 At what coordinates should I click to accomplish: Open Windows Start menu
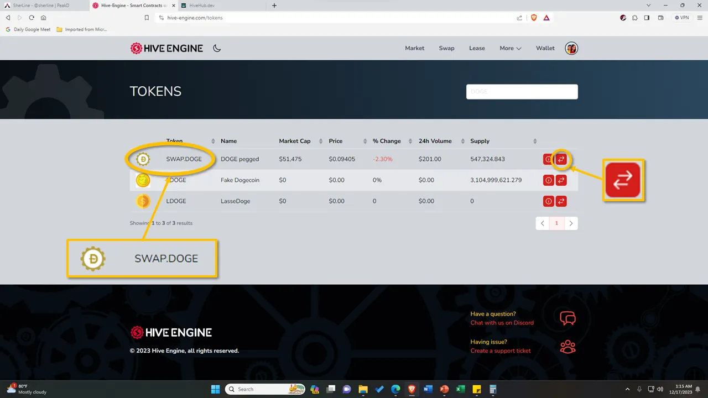[215, 389]
